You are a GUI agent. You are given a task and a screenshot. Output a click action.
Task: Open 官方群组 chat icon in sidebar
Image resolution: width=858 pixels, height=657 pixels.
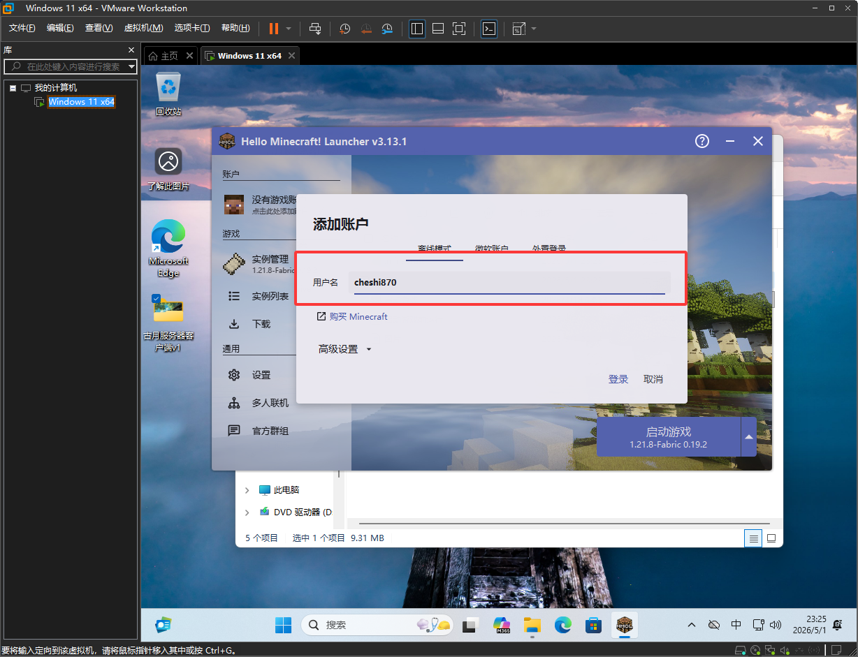coord(234,431)
